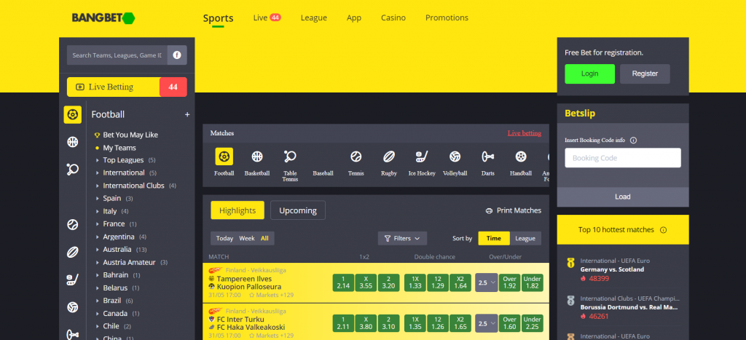Select the tennis ball icon in the left sidebar
This screenshot has width=746, height=340.
point(72,224)
